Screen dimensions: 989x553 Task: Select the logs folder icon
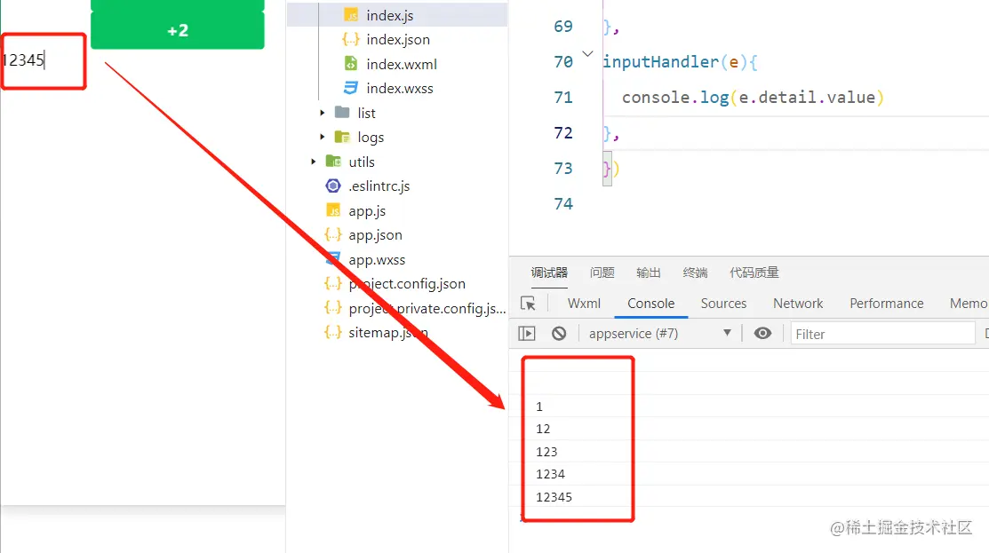[x=342, y=137]
